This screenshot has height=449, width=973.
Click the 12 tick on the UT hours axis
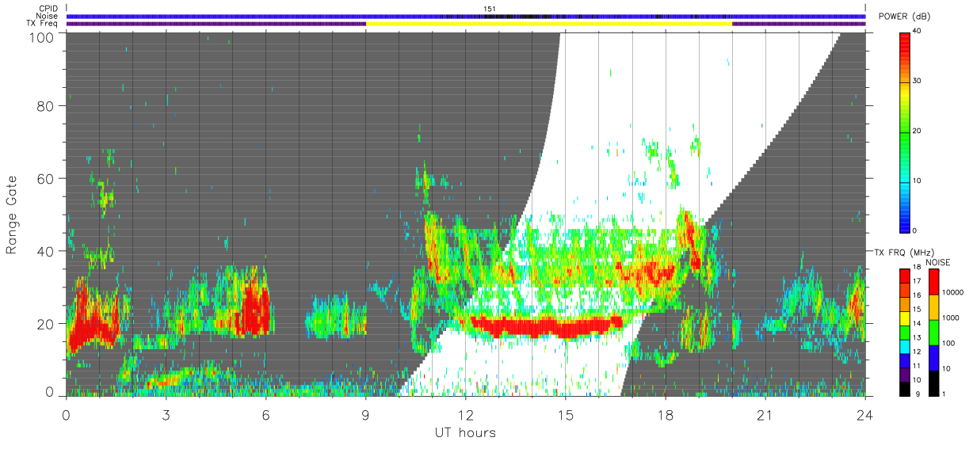click(465, 414)
